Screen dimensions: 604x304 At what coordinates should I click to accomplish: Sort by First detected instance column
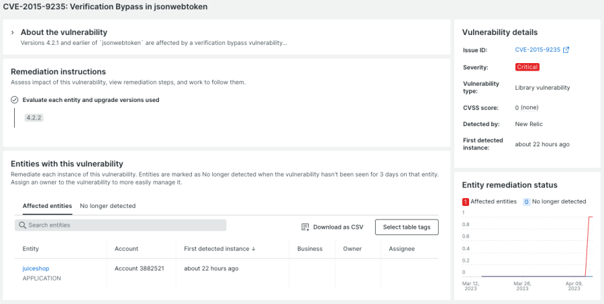(x=219, y=249)
